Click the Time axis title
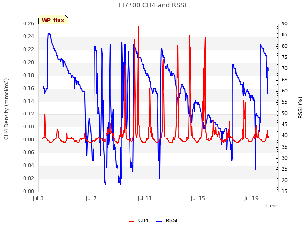Screen dimensions: 307x230 tap(272, 206)
